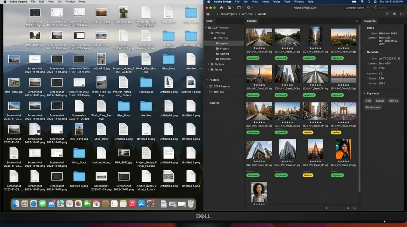Collapse the Folders section header
The height and width of the screenshot is (227, 407).
(207, 80)
